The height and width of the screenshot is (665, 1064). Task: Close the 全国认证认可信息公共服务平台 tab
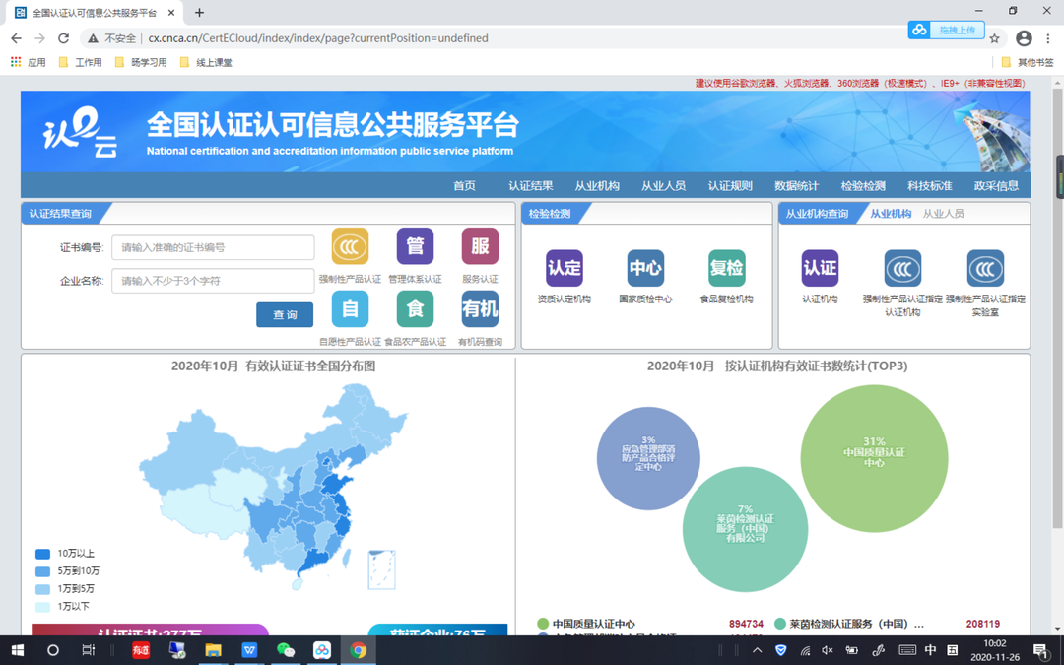[171, 12]
